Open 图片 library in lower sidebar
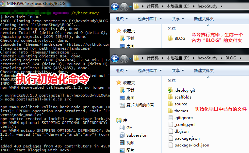 (127, 150)
